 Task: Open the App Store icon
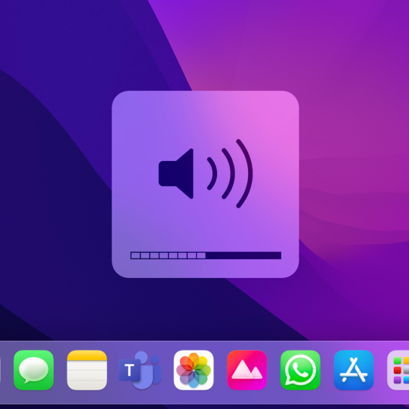pos(353,370)
